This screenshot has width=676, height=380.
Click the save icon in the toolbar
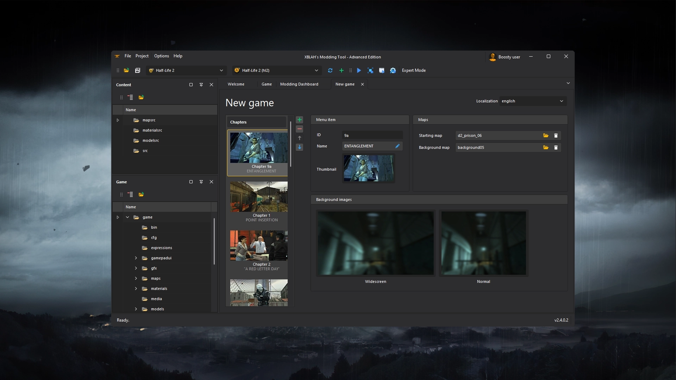(138, 70)
